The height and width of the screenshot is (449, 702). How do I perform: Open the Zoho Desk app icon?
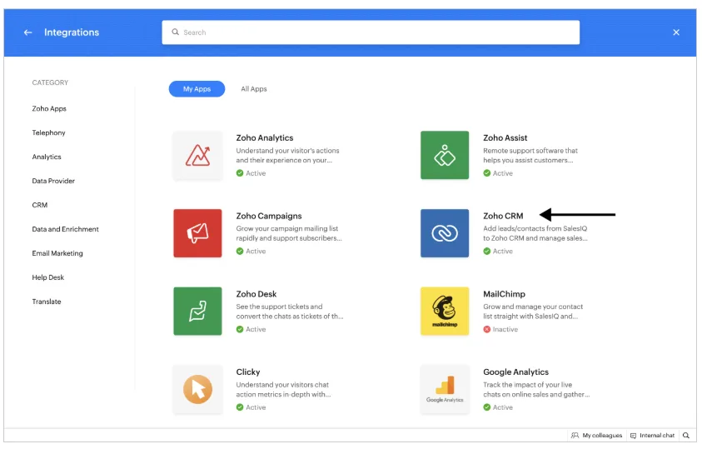coord(197,311)
